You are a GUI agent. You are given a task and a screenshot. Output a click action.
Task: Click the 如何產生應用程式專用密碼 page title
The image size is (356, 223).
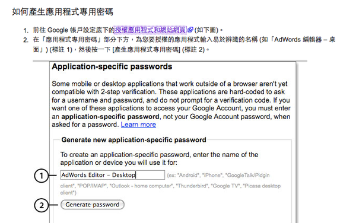coord(62,12)
